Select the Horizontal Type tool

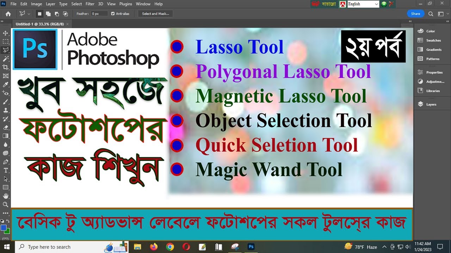(6, 170)
